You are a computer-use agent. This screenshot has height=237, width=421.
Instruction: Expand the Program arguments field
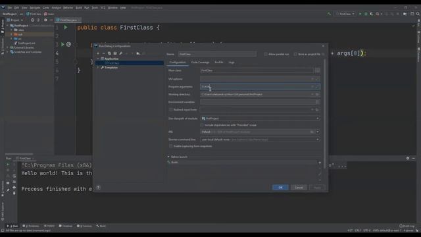[317, 87]
